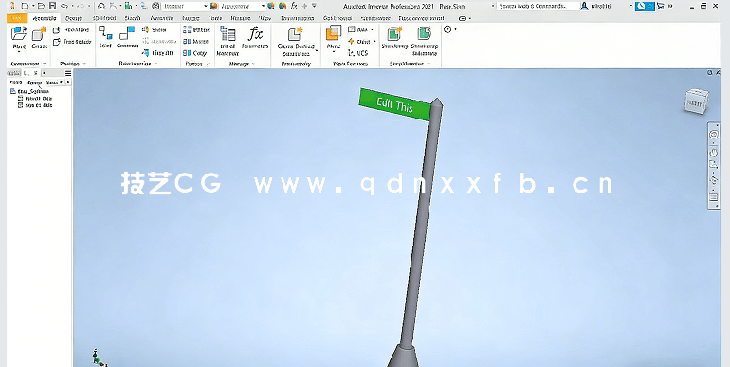Viewport: 730px width, 367px height.
Task: Click the Hide All relationships tool
Action: 157,53
